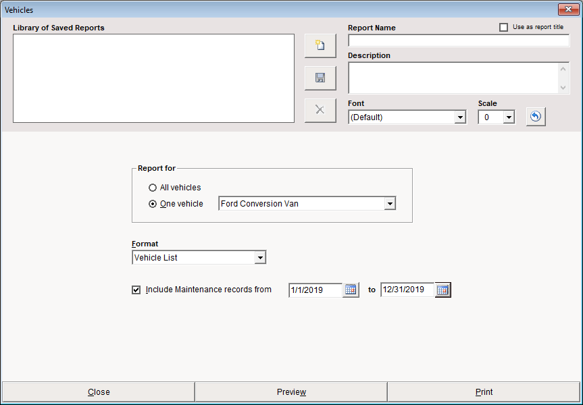This screenshot has width=583, height=405.
Task: Expand the Font dropdown
Action: pyautogui.click(x=460, y=117)
